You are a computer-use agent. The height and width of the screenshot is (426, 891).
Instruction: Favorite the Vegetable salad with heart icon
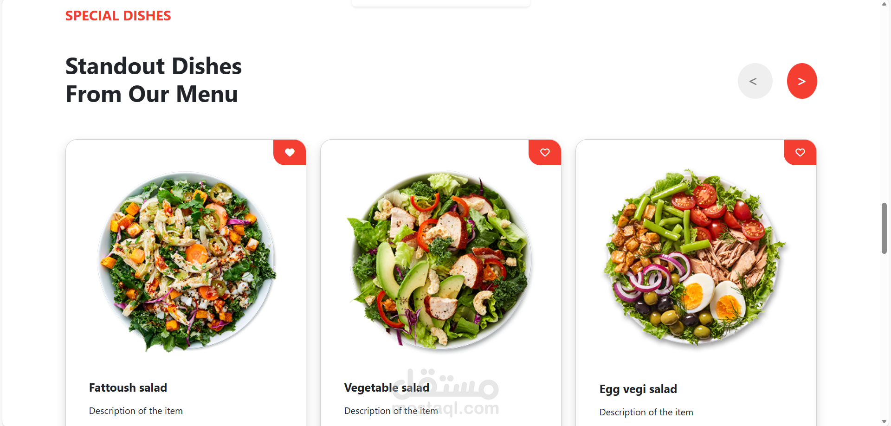[x=545, y=152]
